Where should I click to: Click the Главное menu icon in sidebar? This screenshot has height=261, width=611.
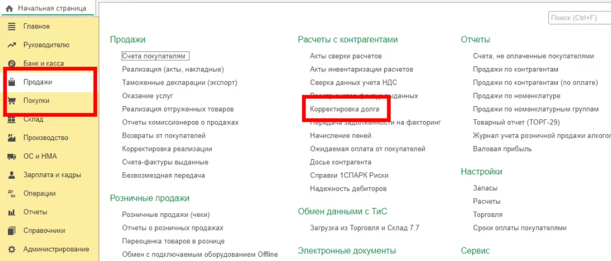11,26
